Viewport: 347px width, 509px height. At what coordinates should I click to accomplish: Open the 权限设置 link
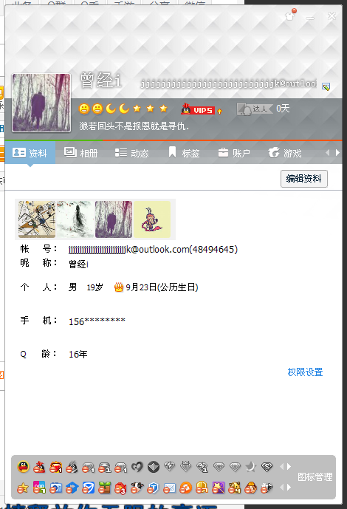point(305,372)
